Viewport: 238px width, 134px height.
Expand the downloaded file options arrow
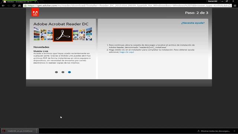coord(37,131)
